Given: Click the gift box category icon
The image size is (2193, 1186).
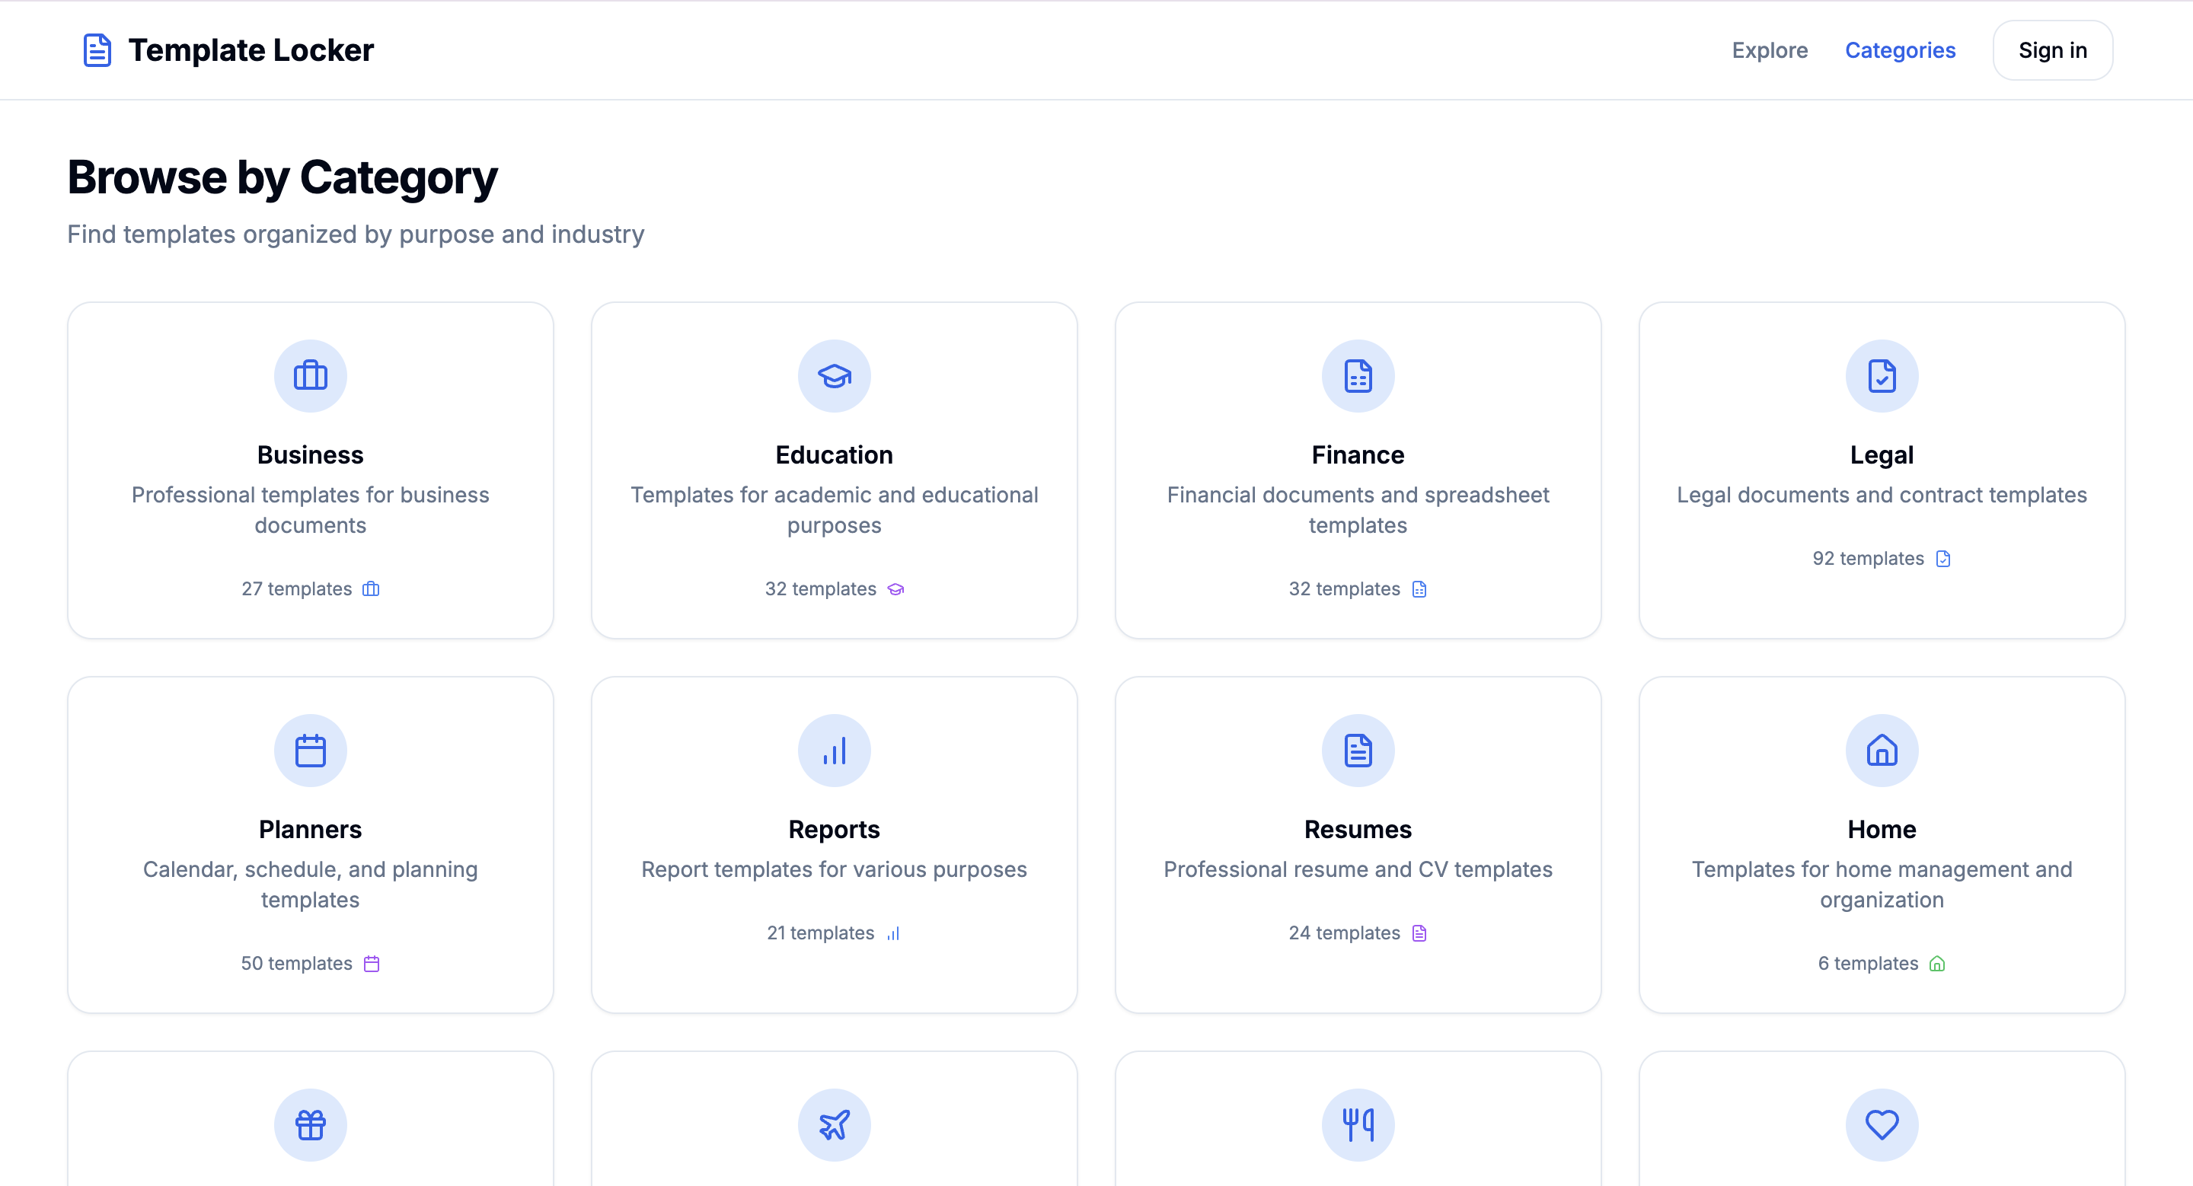Looking at the screenshot, I should coord(310,1124).
